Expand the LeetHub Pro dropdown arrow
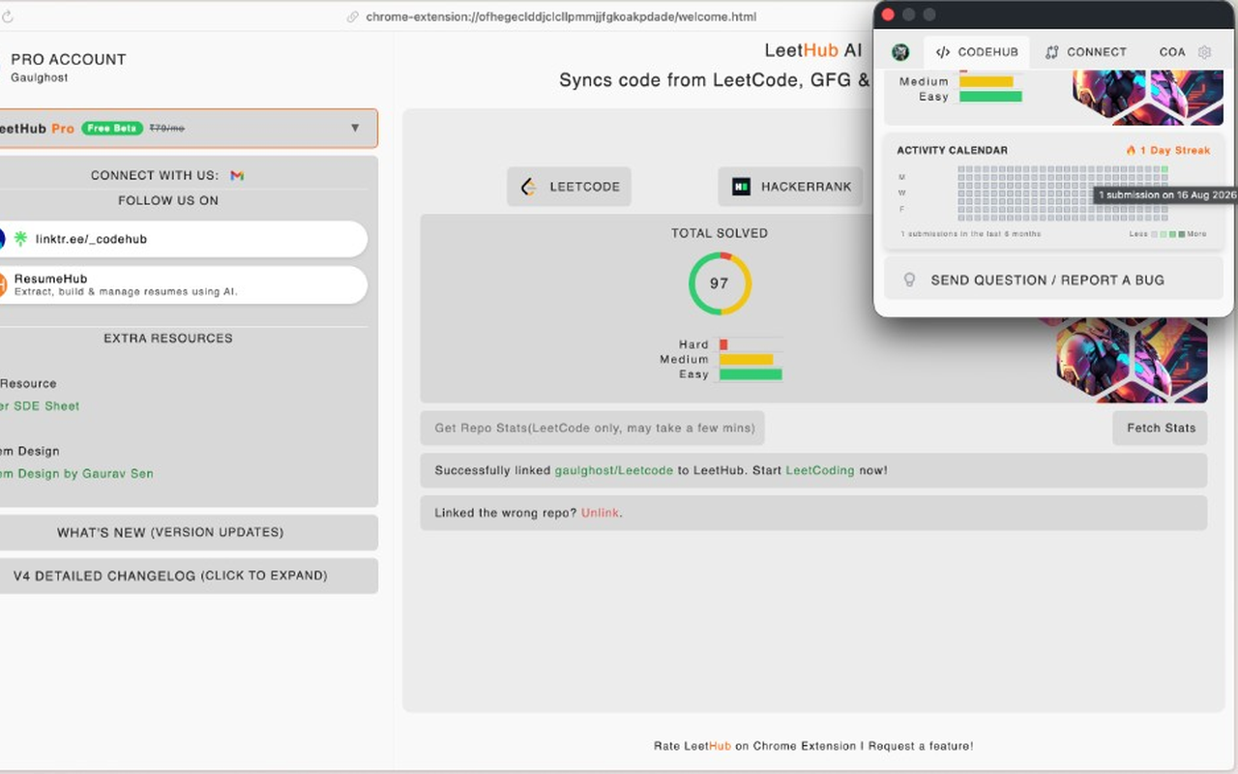Viewport: 1238px width, 774px height. click(355, 128)
